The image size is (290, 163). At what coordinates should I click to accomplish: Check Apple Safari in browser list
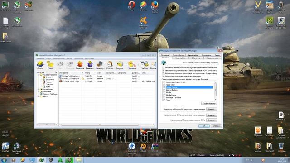tap(164, 85)
